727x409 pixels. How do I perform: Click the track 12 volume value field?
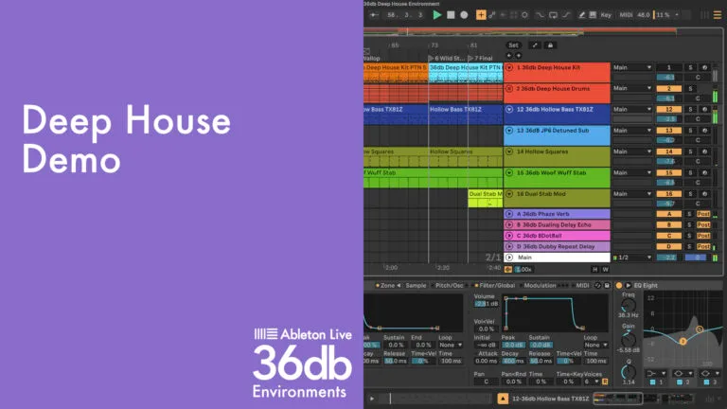pos(668,119)
